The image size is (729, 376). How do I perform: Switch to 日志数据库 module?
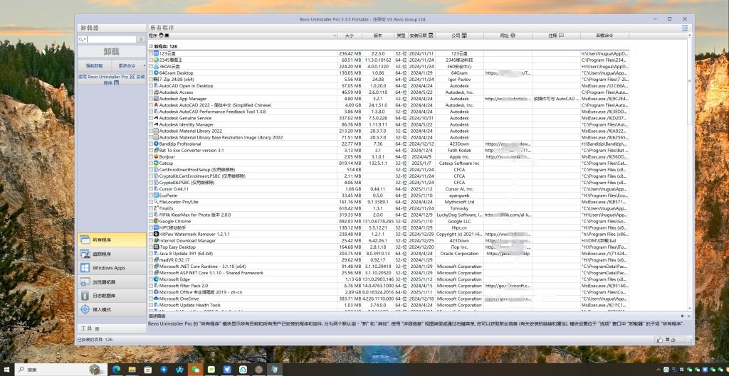[x=111, y=296]
